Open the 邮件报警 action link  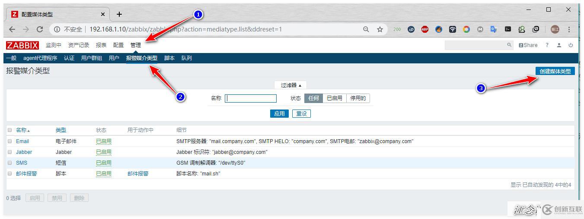pos(138,173)
